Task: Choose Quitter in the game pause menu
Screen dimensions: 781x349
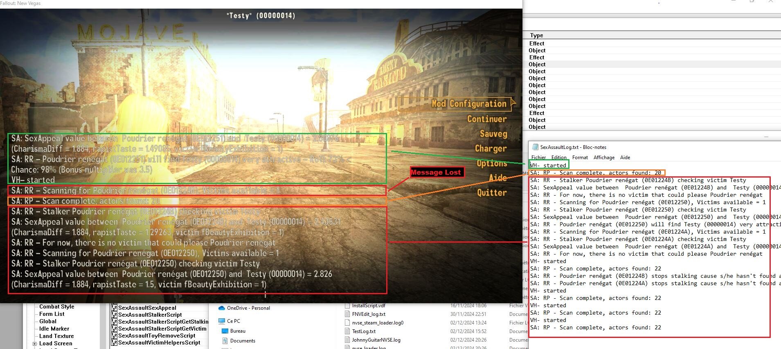Action: [x=492, y=193]
